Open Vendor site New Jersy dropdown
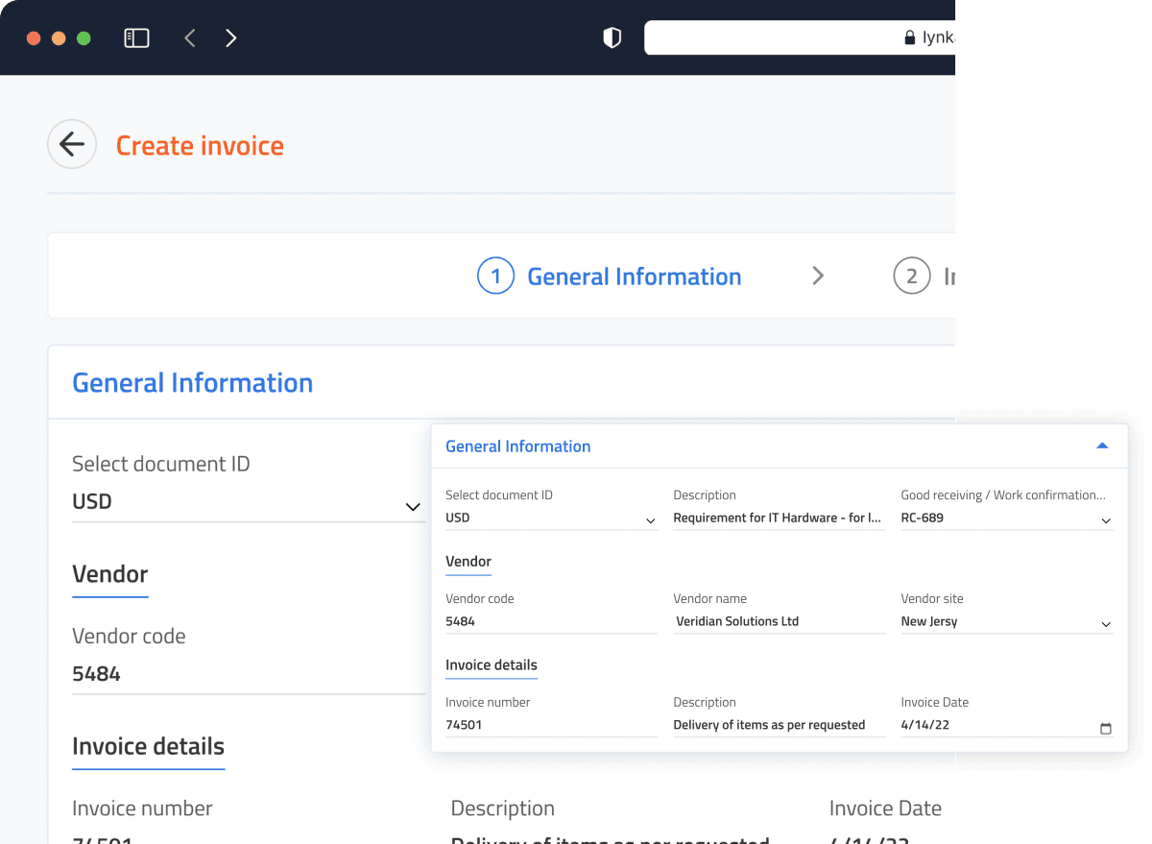Viewport: 1152px width, 844px height. coord(1006,622)
